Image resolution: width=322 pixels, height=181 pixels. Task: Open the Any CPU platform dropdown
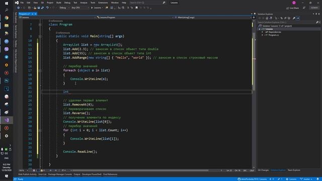(x=80, y=8)
